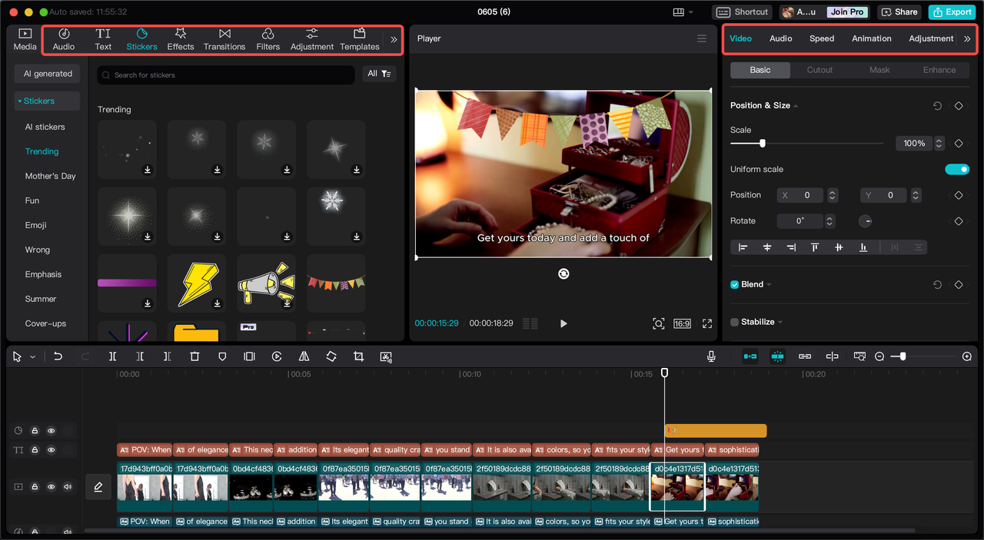984x540 pixels.
Task: Add keyframe diamond for Scale
Action: point(959,144)
